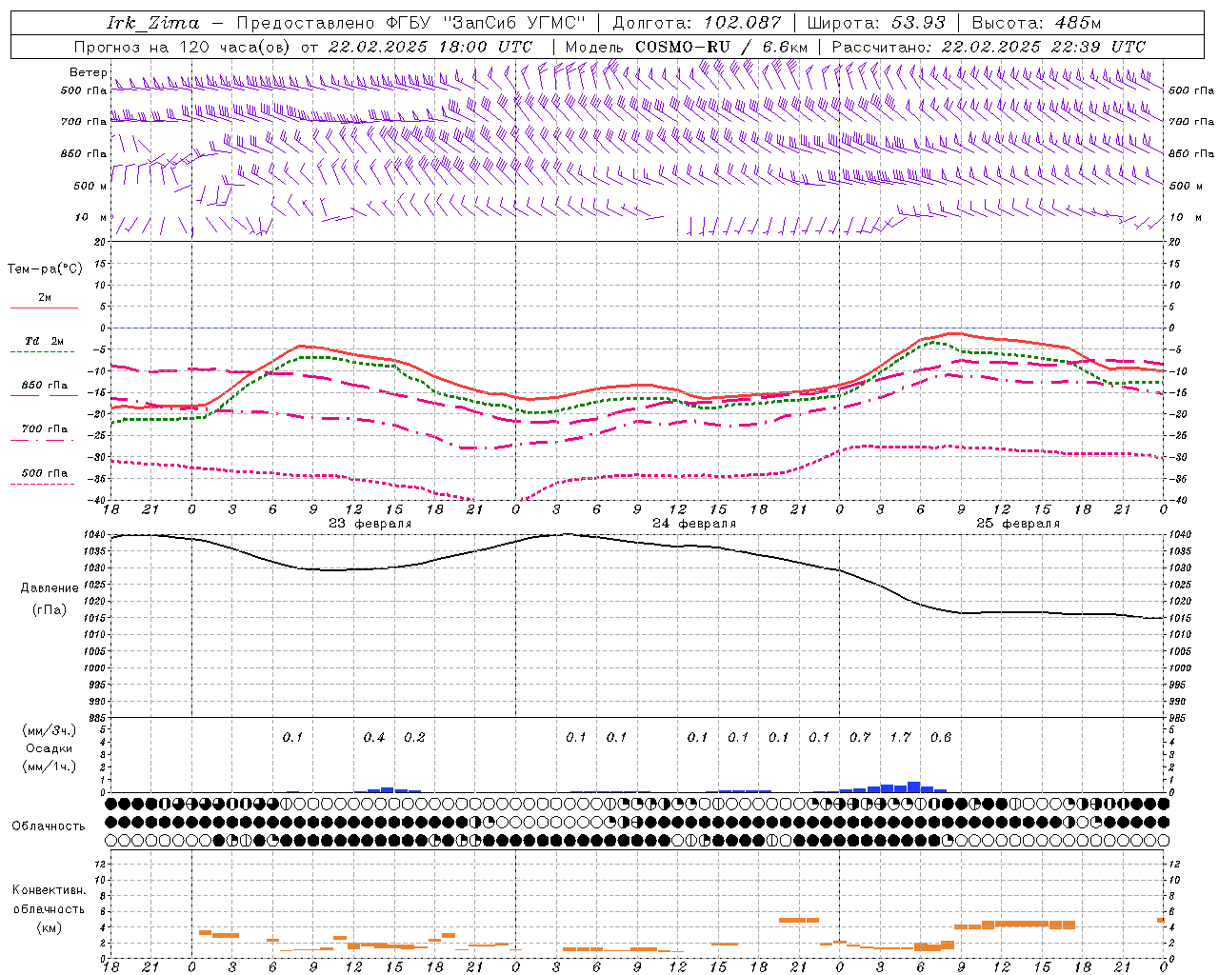This screenshot has width=1219, height=975.
Task: Click the '(км)' convective height unit
Action: click(x=49, y=927)
